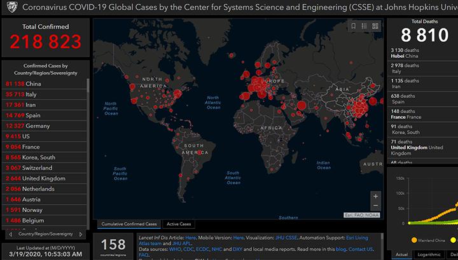Select Korea, South in confirmed cases list
Image resolution: width=458 pixels, height=260 pixels.
tap(30, 156)
